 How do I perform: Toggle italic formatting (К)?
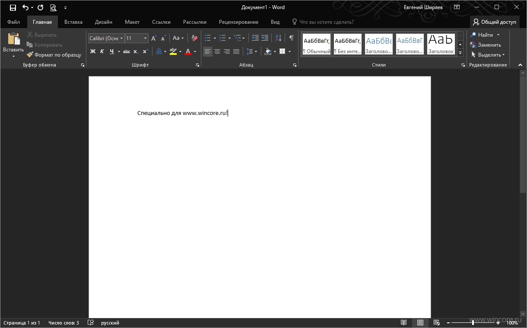coord(102,51)
